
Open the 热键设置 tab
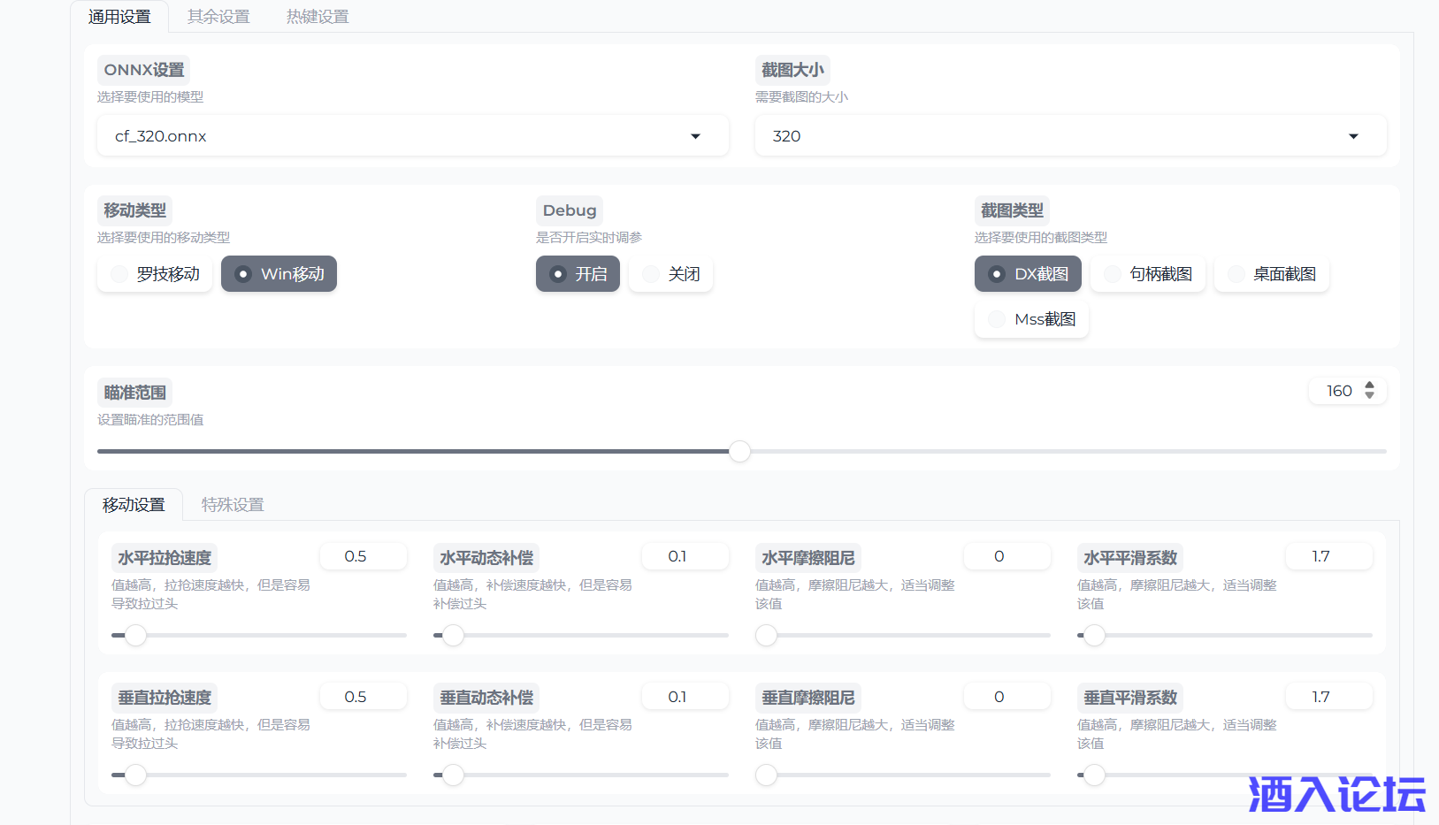coord(318,17)
